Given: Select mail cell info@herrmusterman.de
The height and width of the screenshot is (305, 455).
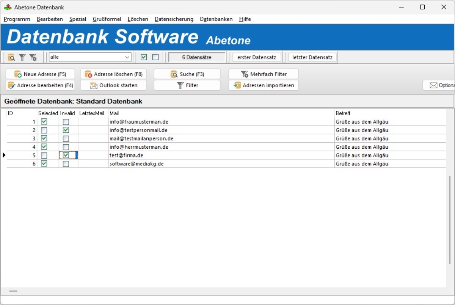Looking at the screenshot, I should pyautogui.click(x=221, y=147).
